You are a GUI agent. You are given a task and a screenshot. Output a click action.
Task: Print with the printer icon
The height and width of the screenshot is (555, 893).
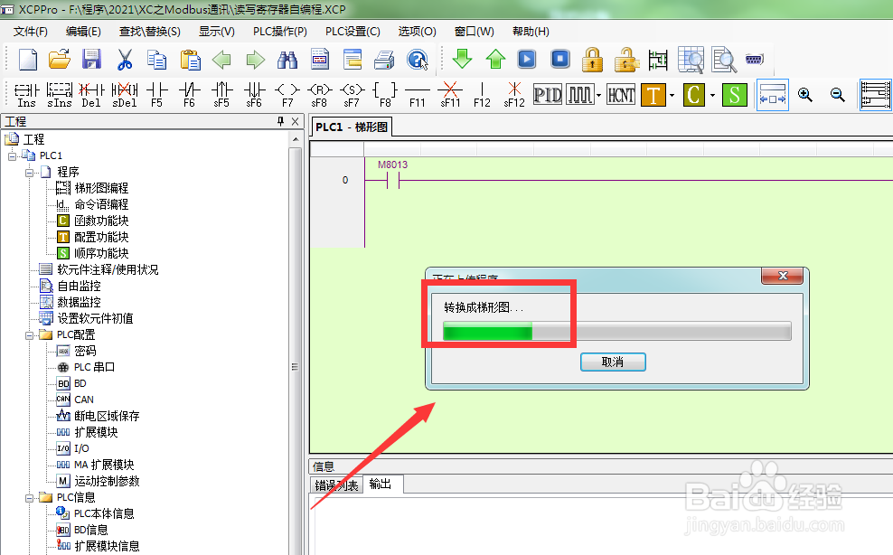pos(384,60)
